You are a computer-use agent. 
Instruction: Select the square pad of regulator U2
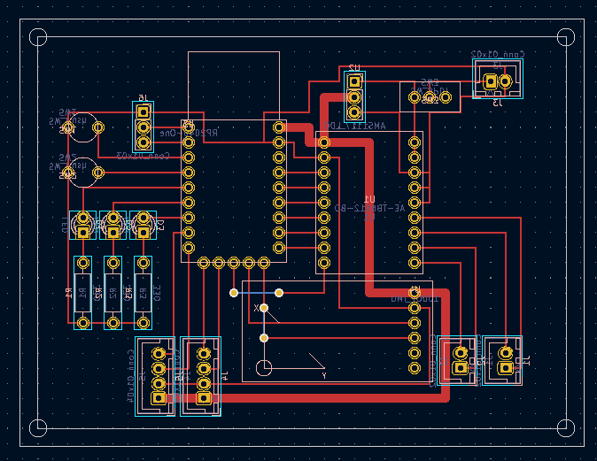pyautogui.click(x=354, y=81)
